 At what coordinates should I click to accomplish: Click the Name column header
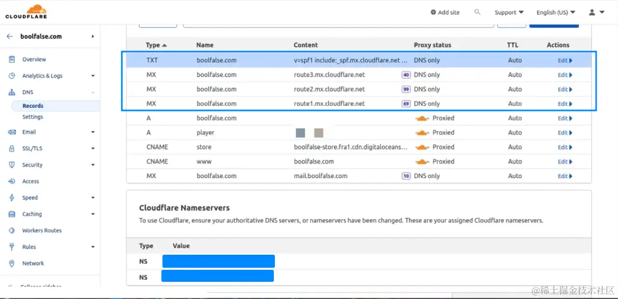pos(205,45)
